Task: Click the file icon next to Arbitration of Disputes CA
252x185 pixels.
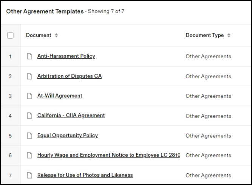Action: click(x=29, y=76)
